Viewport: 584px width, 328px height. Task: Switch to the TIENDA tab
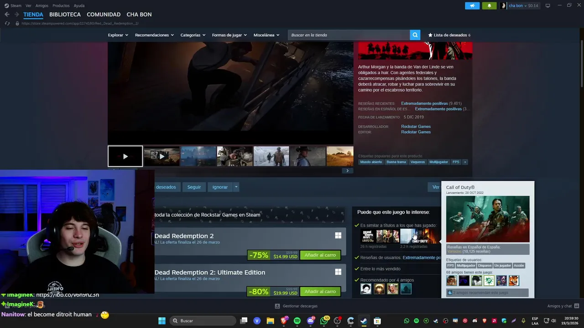click(x=33, y=15)
